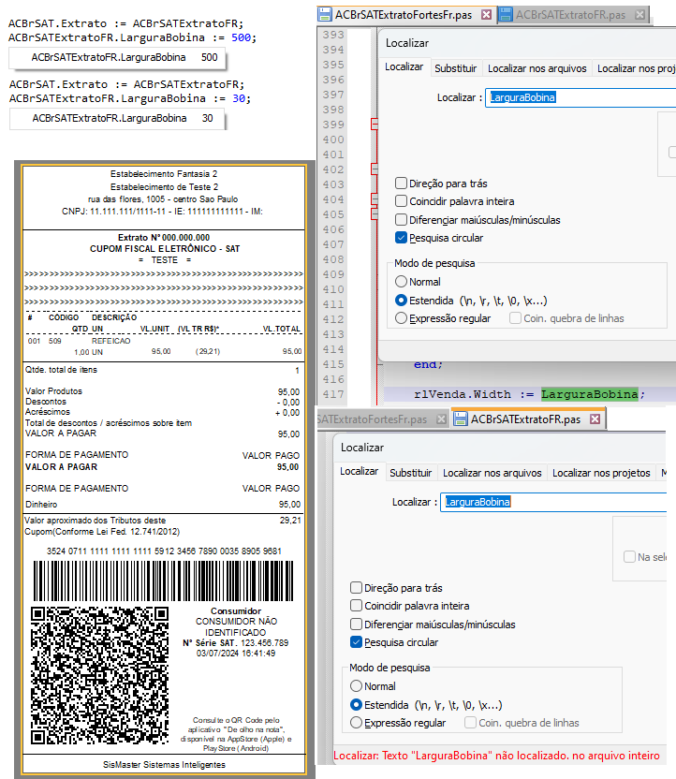
Task: Select Normal search mode in upper find dialog
Action: (402, 282)
